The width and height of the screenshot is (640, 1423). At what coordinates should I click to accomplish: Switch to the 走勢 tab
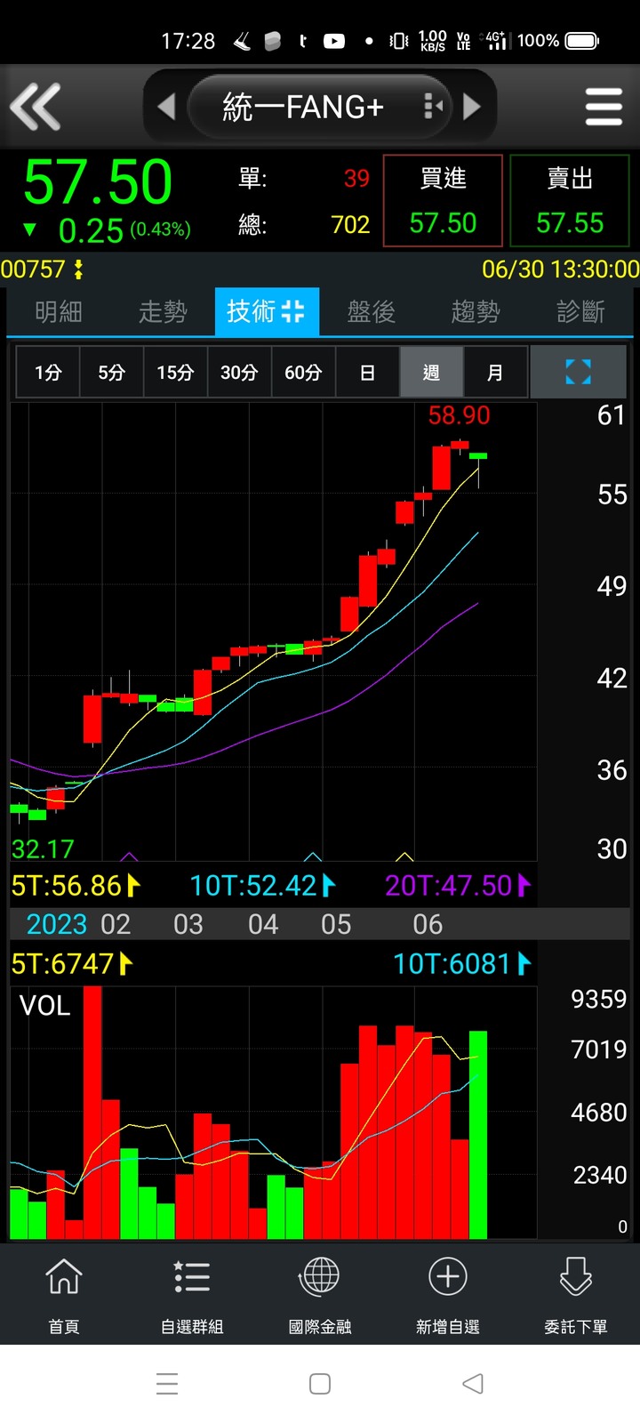click(x=163, y=311)
